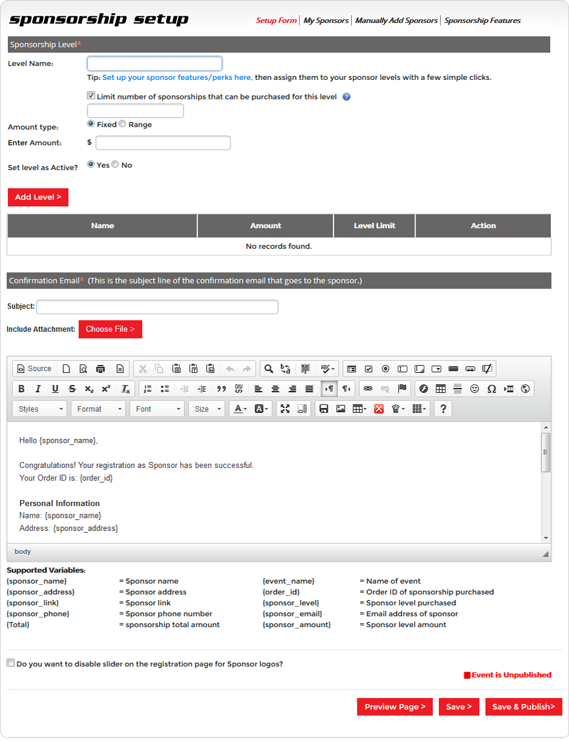Open the text color picker
Viewport: 569px width, 741px height.
(240, 409)
